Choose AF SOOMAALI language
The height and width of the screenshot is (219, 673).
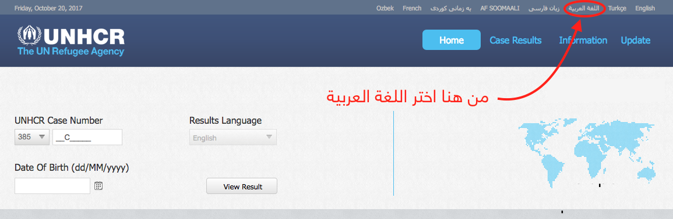coord(500,8)
